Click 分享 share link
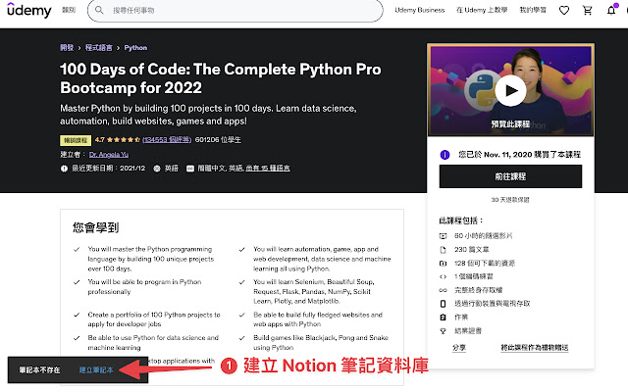628x392 pixels. (459, 348)
